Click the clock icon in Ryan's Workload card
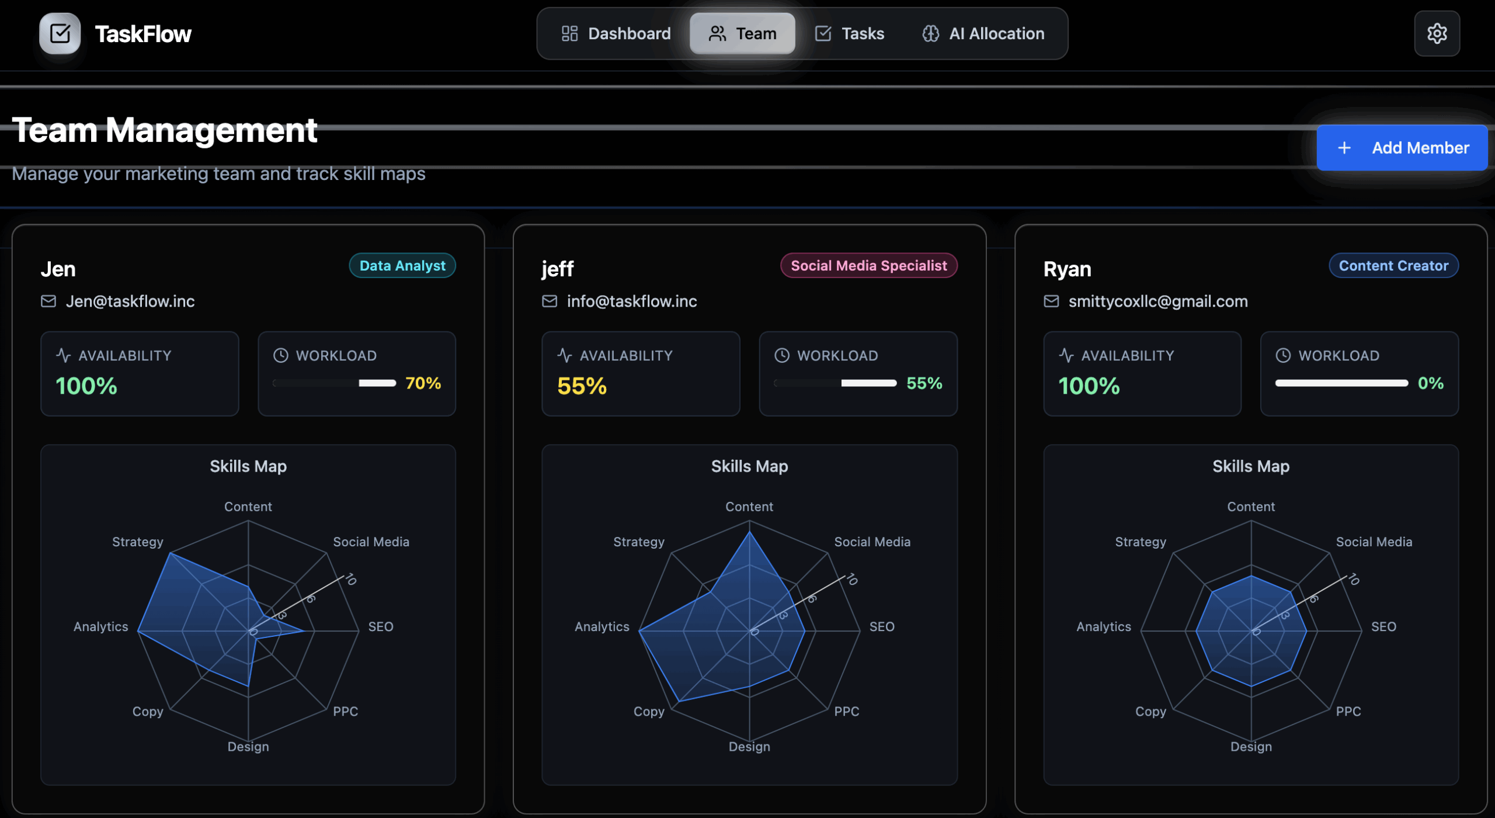Image resolution: width=1495 pixels, height=818 pixels. click(x=1283, y=355)
